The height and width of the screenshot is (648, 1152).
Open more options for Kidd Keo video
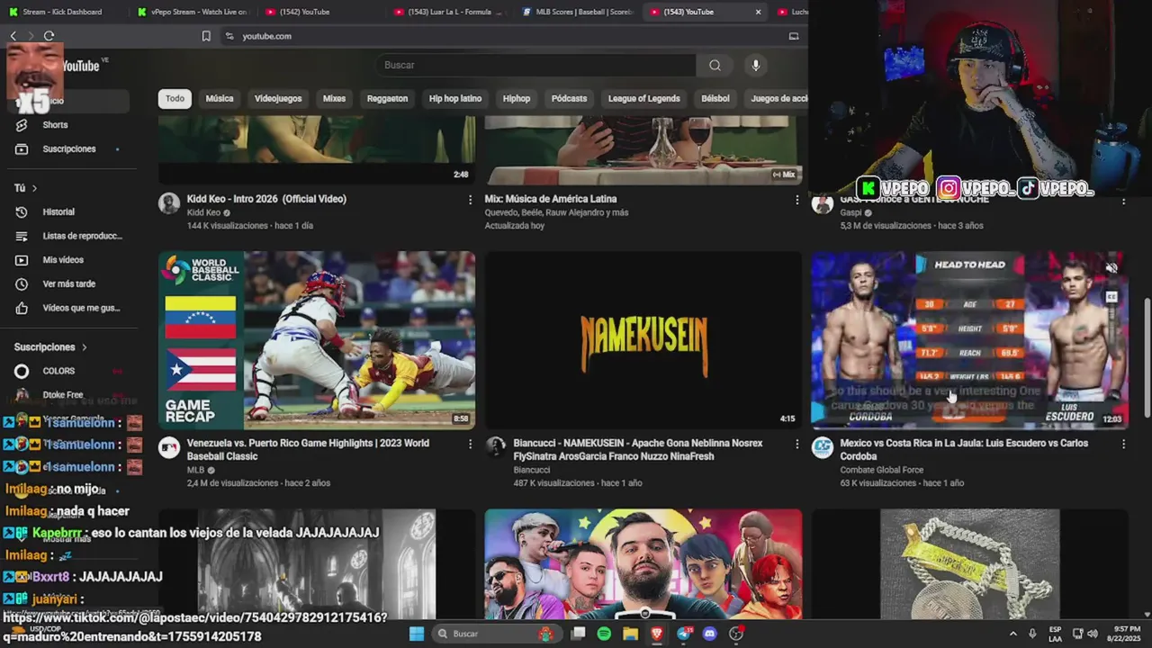(x=470, y=200)
